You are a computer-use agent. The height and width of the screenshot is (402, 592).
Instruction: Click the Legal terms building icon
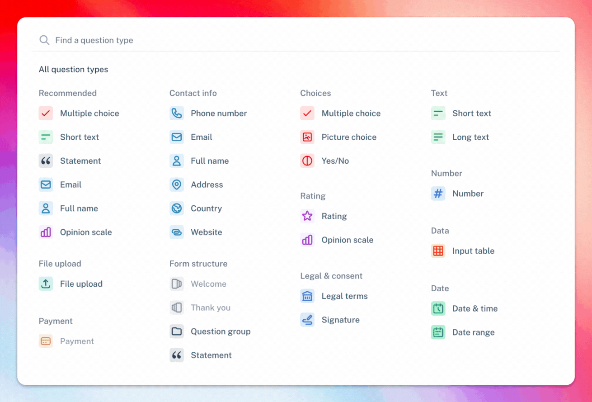pos(307,296)
